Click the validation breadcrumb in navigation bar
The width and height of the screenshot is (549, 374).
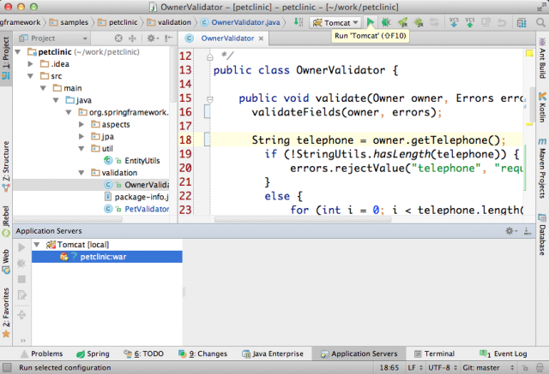tap(170, 22)
